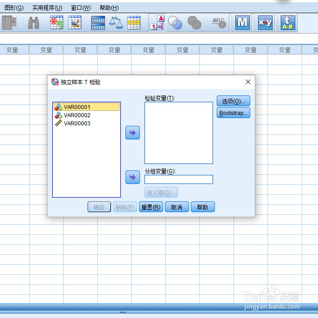Open the 图形(G) menu
The width and height of the screenshot is (318, 318).
[14, 8]
